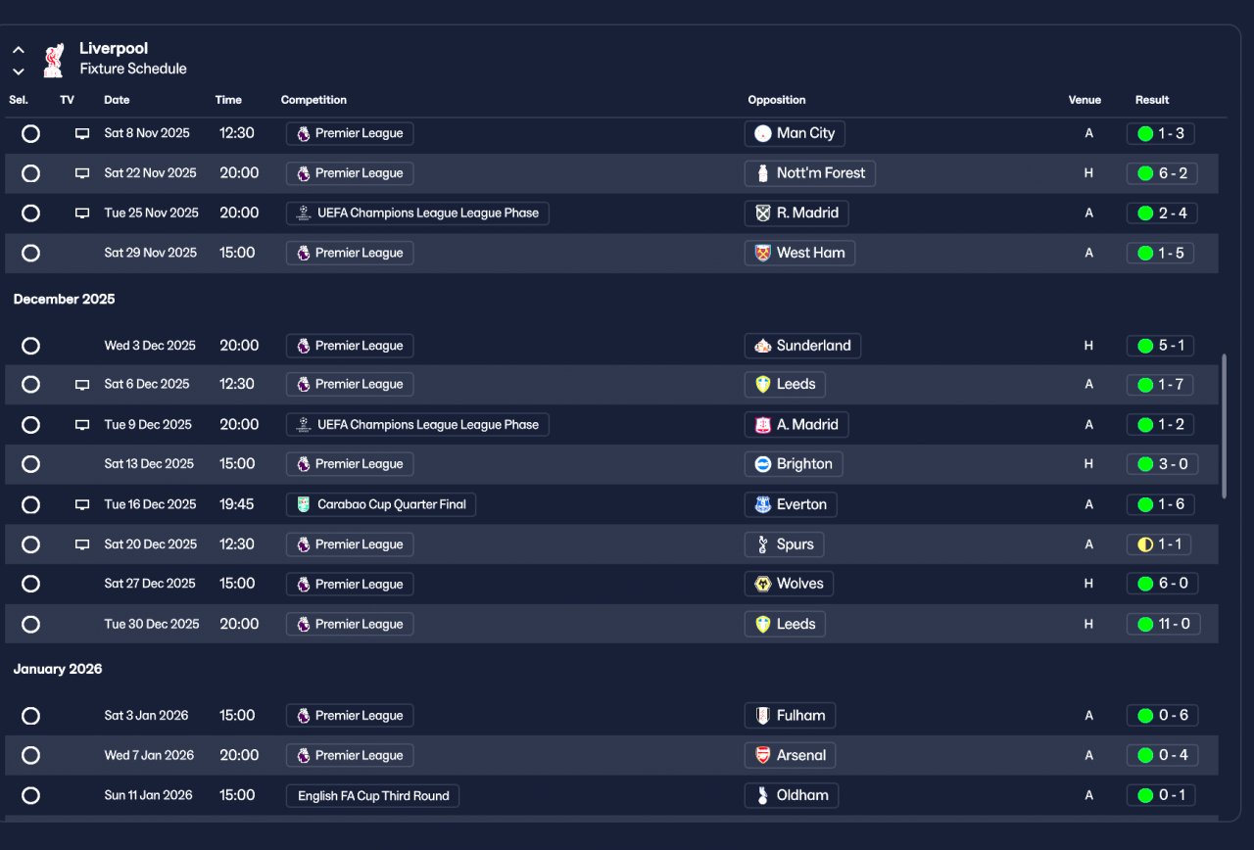Click the down chevron beside Liverpool
The height and width of the screenshot is (850, 1254).
pos(19,71)
